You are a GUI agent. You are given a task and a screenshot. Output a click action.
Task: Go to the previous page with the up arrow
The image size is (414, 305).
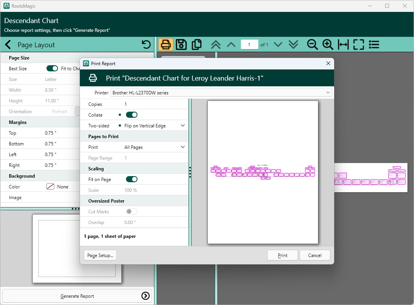tap(231, 45)
